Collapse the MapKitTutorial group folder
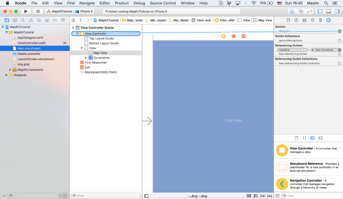The width and height of the screenshot is (343, 199). pyautogui.click(x=6, y=33)
